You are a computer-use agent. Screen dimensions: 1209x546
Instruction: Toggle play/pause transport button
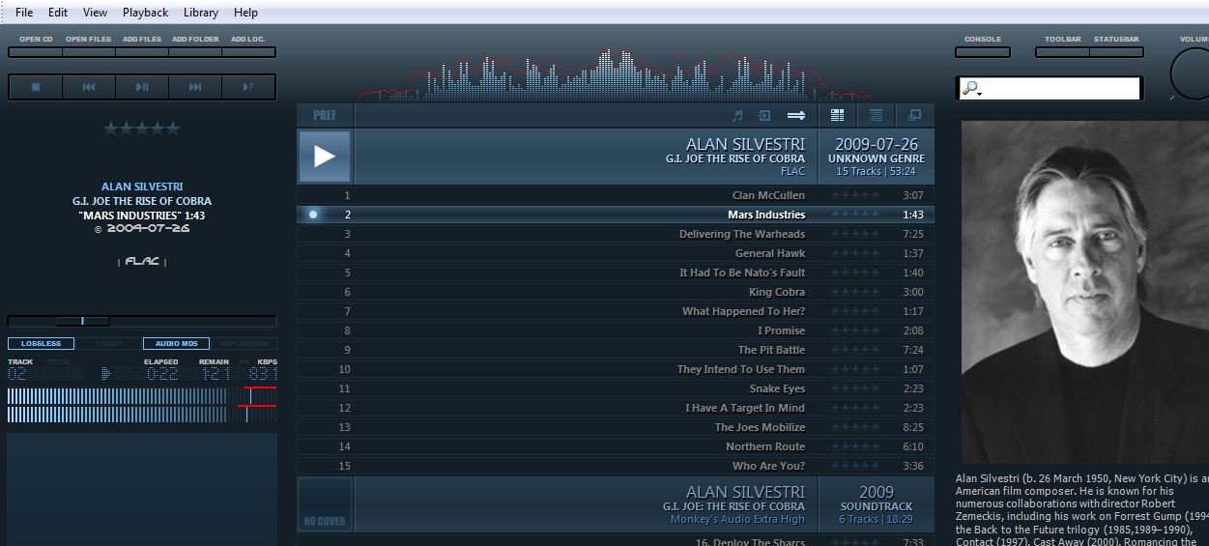[142, 87]
